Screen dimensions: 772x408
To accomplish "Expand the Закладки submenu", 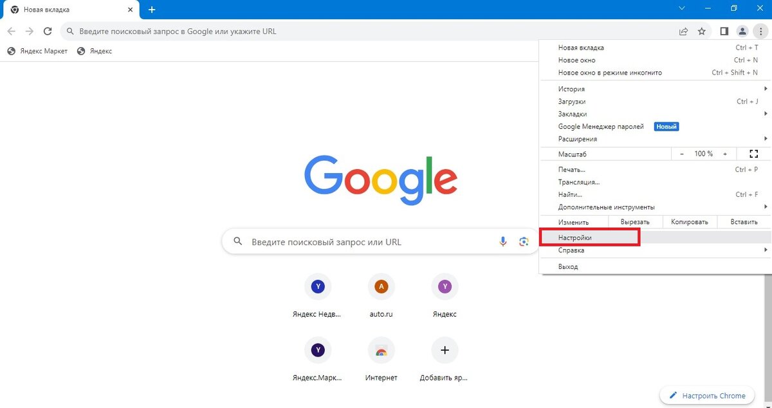I will (x=654, y=114).
